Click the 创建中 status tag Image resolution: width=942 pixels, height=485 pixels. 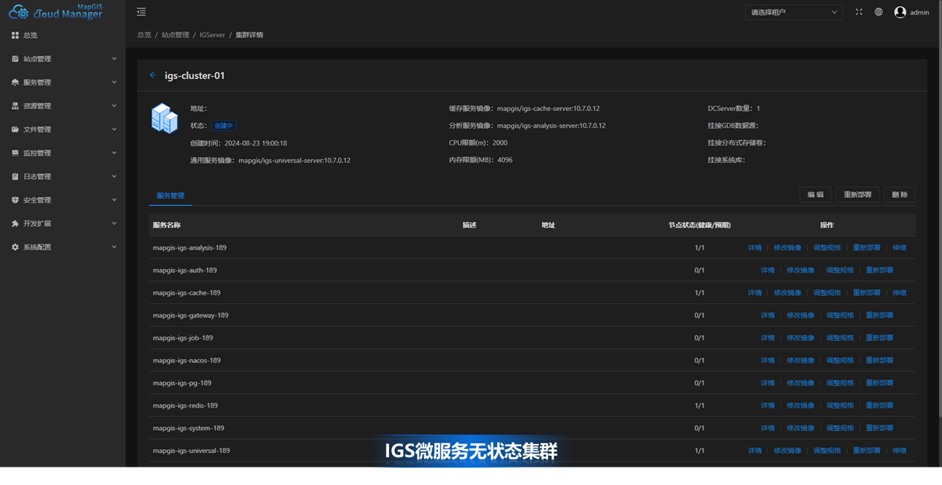tap(223, 126)
